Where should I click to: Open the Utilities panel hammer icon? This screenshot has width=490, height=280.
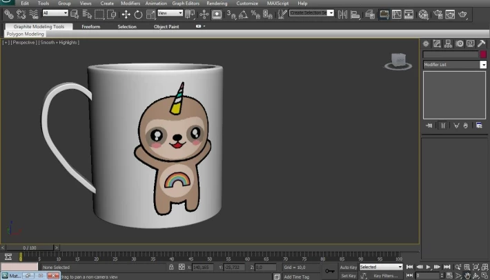coord(482,43)
